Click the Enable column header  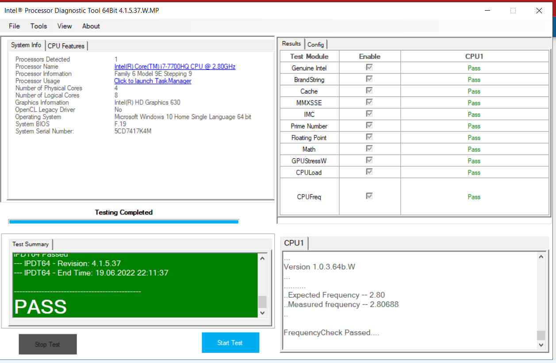coord(370,56)
